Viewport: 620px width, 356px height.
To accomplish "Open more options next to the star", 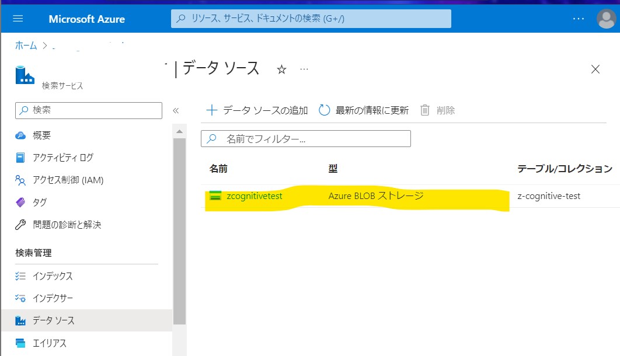I will point(304,69).
